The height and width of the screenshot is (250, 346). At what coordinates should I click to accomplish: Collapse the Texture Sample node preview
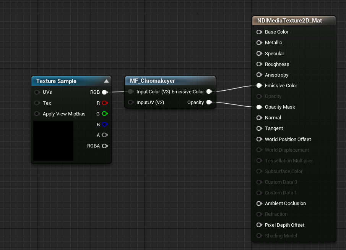tap(106, 81)
